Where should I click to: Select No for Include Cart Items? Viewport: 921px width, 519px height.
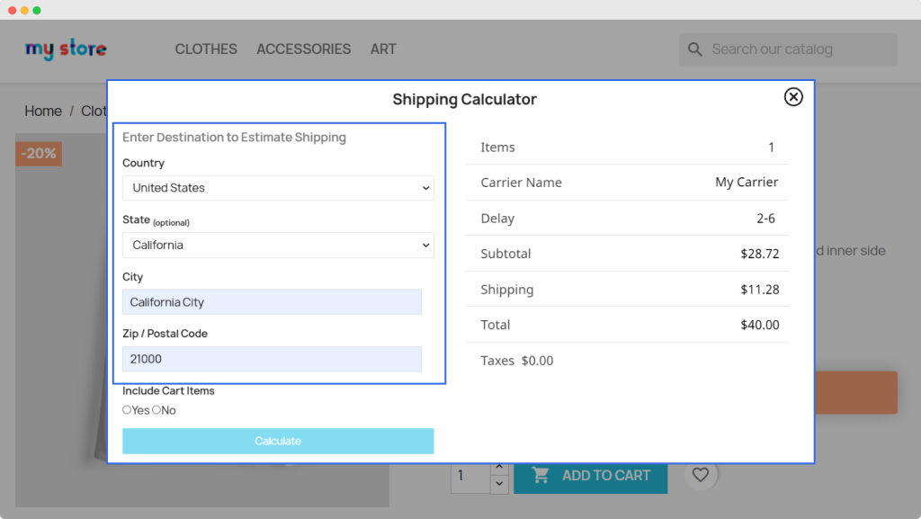click(156, 410)
